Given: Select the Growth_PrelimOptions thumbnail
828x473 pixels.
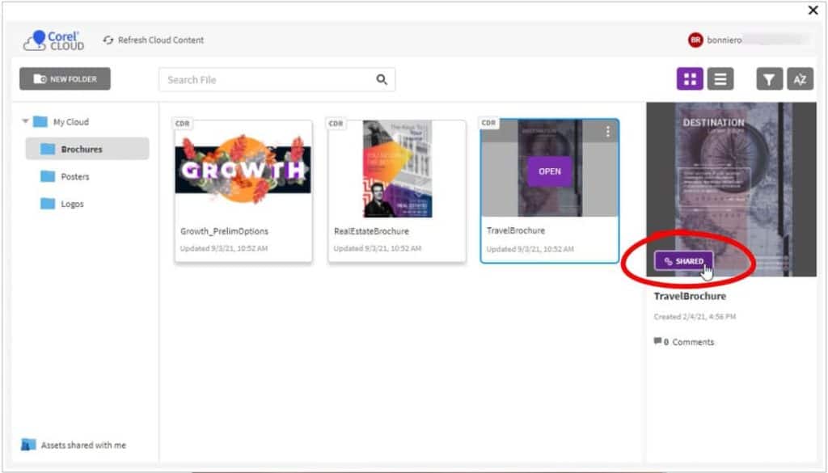Looking at the screenshot, I should [x=243, y=171].
